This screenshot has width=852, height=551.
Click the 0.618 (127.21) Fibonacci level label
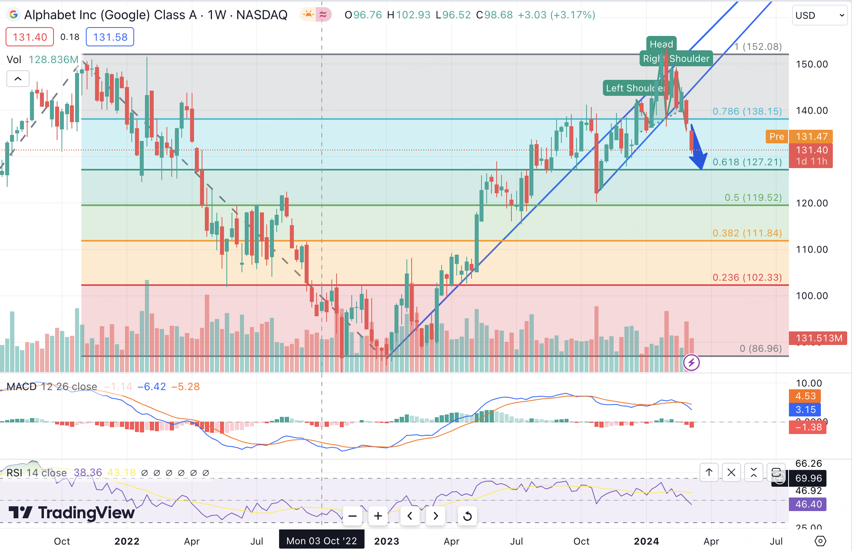coord(747,162)
